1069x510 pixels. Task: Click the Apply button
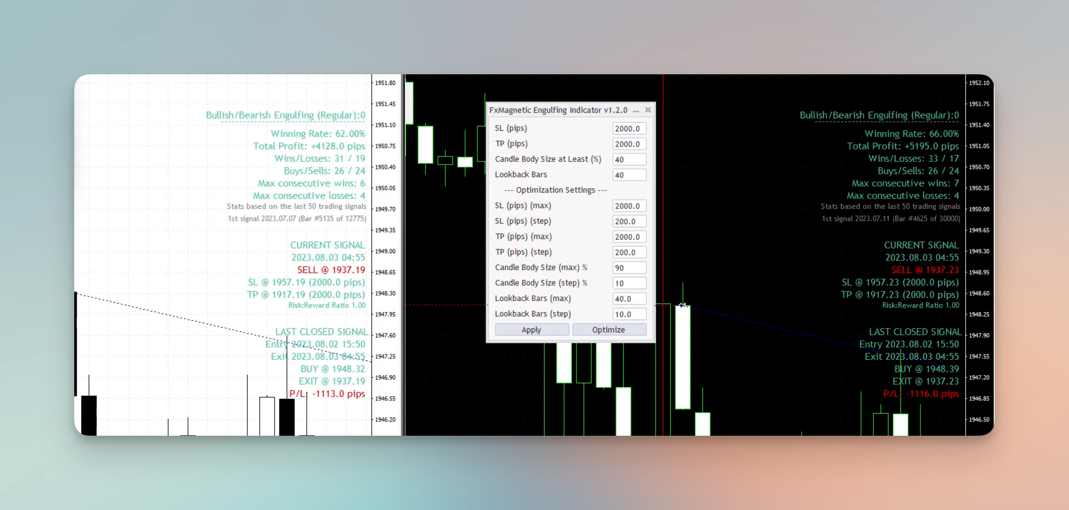(x=532, y=330)
